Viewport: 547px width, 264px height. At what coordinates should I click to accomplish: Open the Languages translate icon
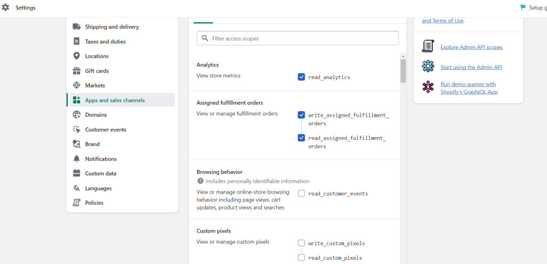(x=76, y=188)
